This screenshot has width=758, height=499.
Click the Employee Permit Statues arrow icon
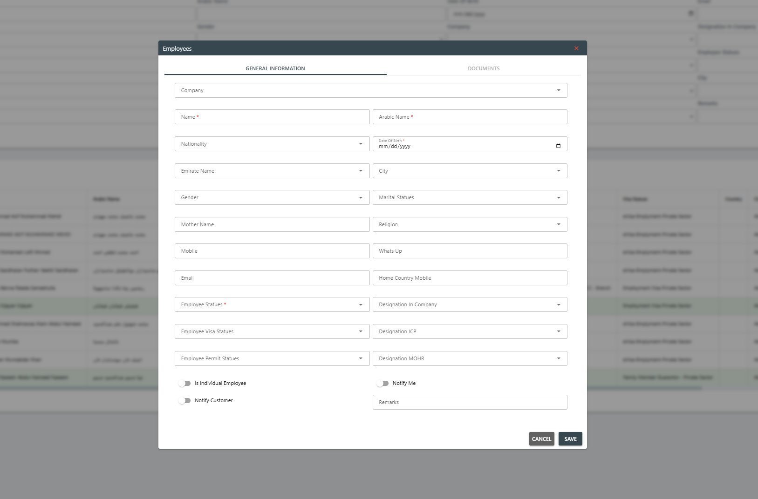click(361, 358)
